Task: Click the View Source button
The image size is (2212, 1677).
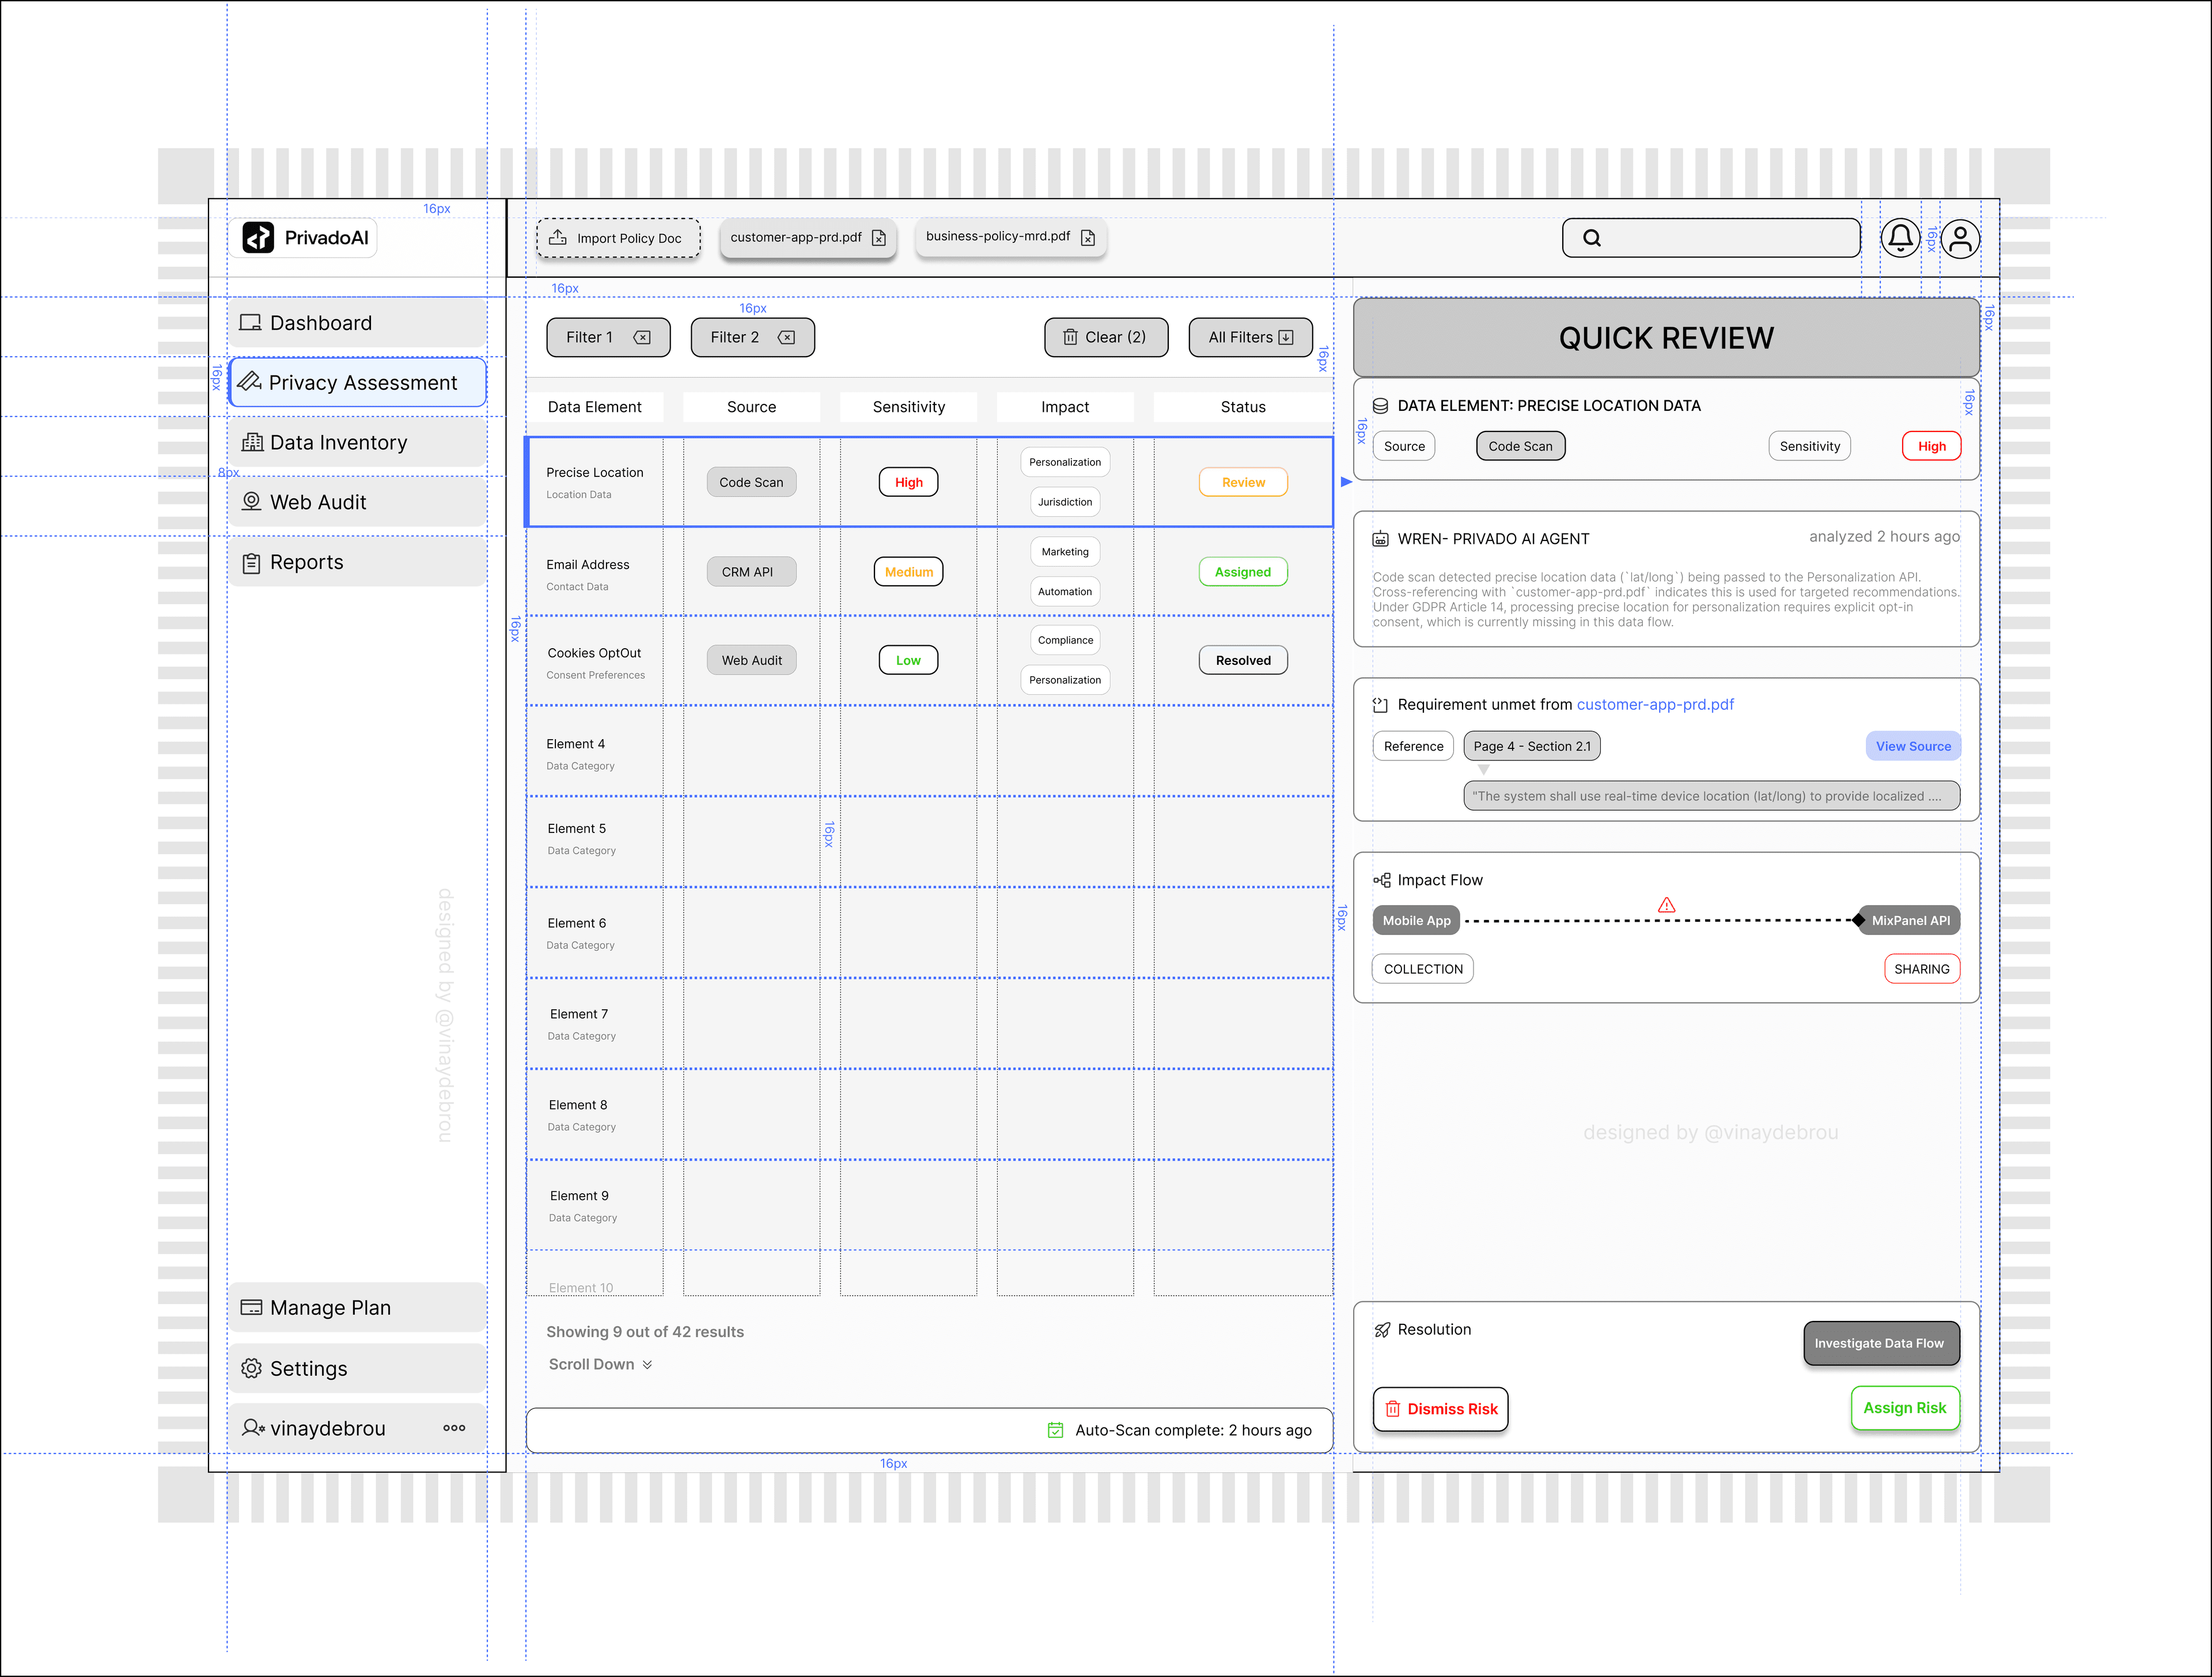Action: [x=1913, y=746]
